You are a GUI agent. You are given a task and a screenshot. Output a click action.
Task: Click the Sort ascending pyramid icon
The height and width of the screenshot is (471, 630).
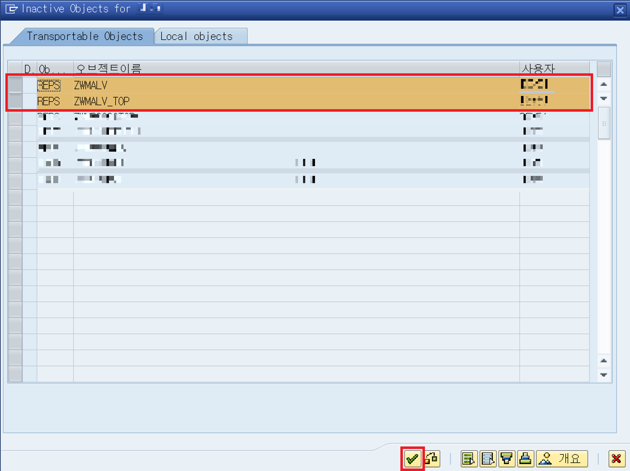525,459
